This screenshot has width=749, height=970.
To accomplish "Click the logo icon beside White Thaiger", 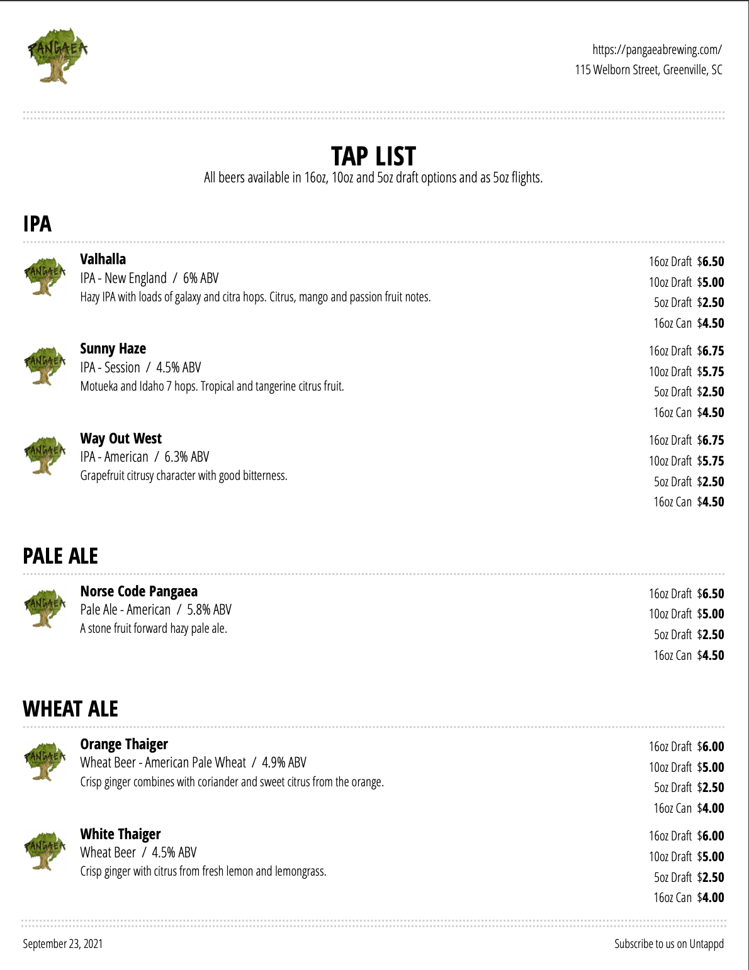I will pos(45,850).
